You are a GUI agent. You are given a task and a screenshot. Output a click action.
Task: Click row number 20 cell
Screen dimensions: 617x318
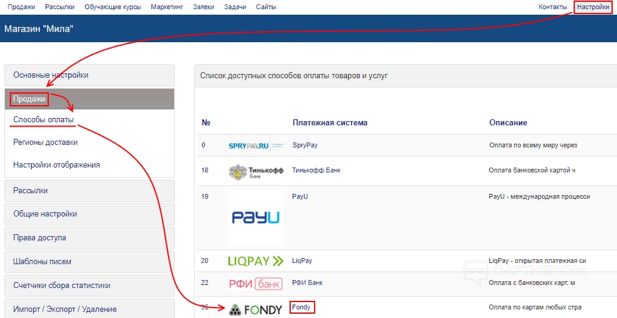205,261
